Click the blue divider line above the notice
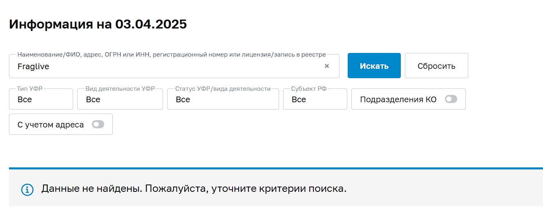This screenshot has height=224, width=543. pos(276,168)
